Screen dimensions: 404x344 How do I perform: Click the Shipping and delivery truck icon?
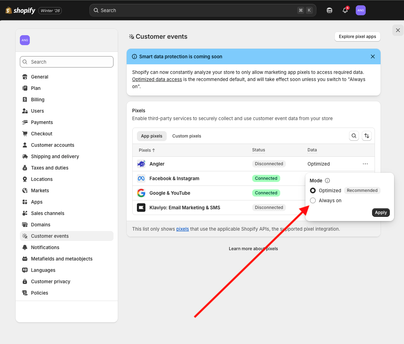coord(25,156)
